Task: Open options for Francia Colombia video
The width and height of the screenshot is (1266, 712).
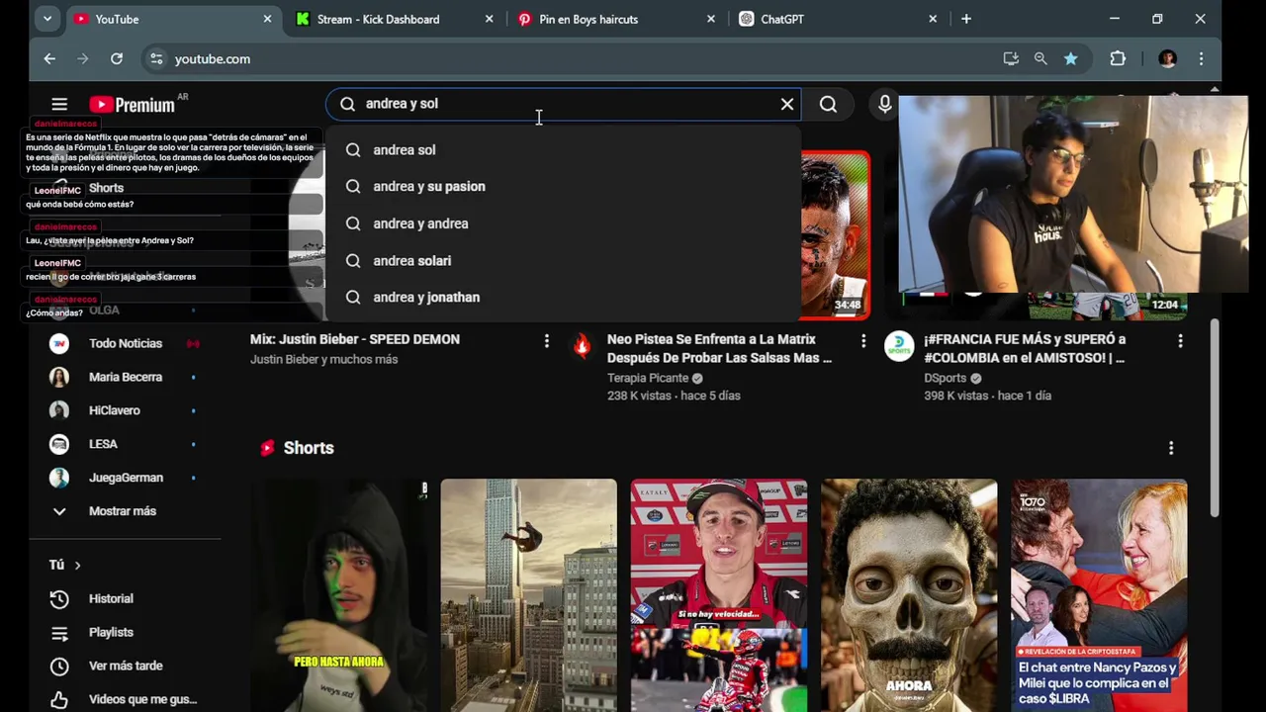Action: pos(1180,341)
